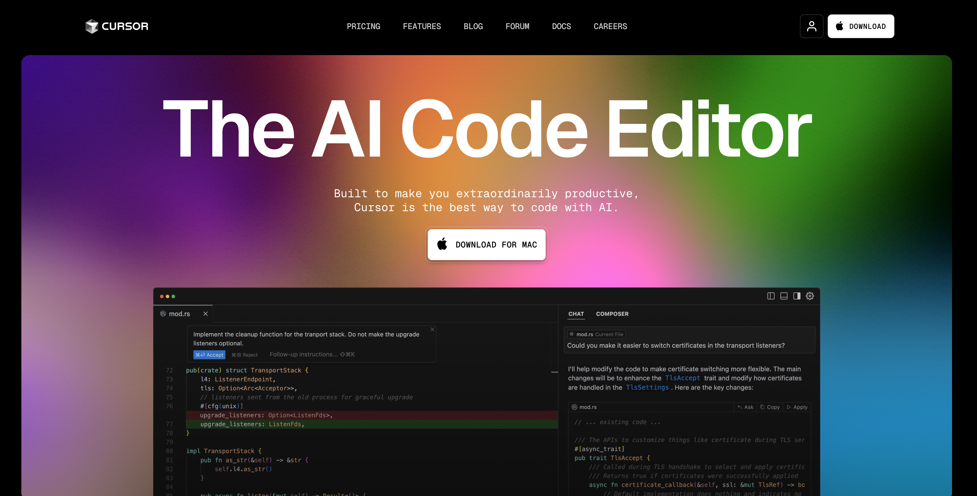Open the Docs page
977x496 pixels.
coord(561,26)
